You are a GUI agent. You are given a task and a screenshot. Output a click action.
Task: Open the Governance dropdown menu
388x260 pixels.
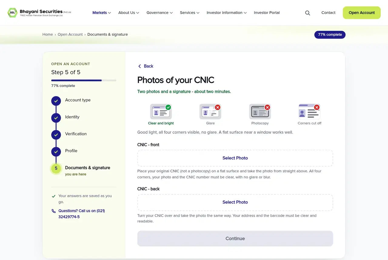pyautogui.click(x=159, y=13)
